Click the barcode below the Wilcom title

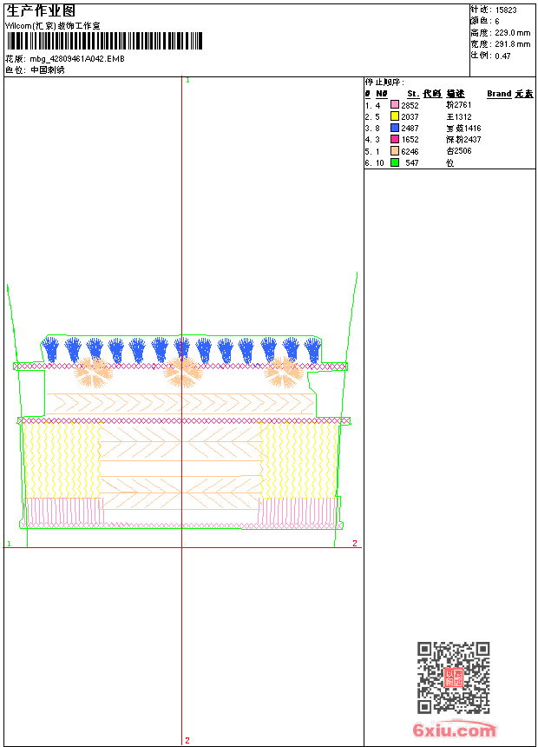click(x=104, y=42)
